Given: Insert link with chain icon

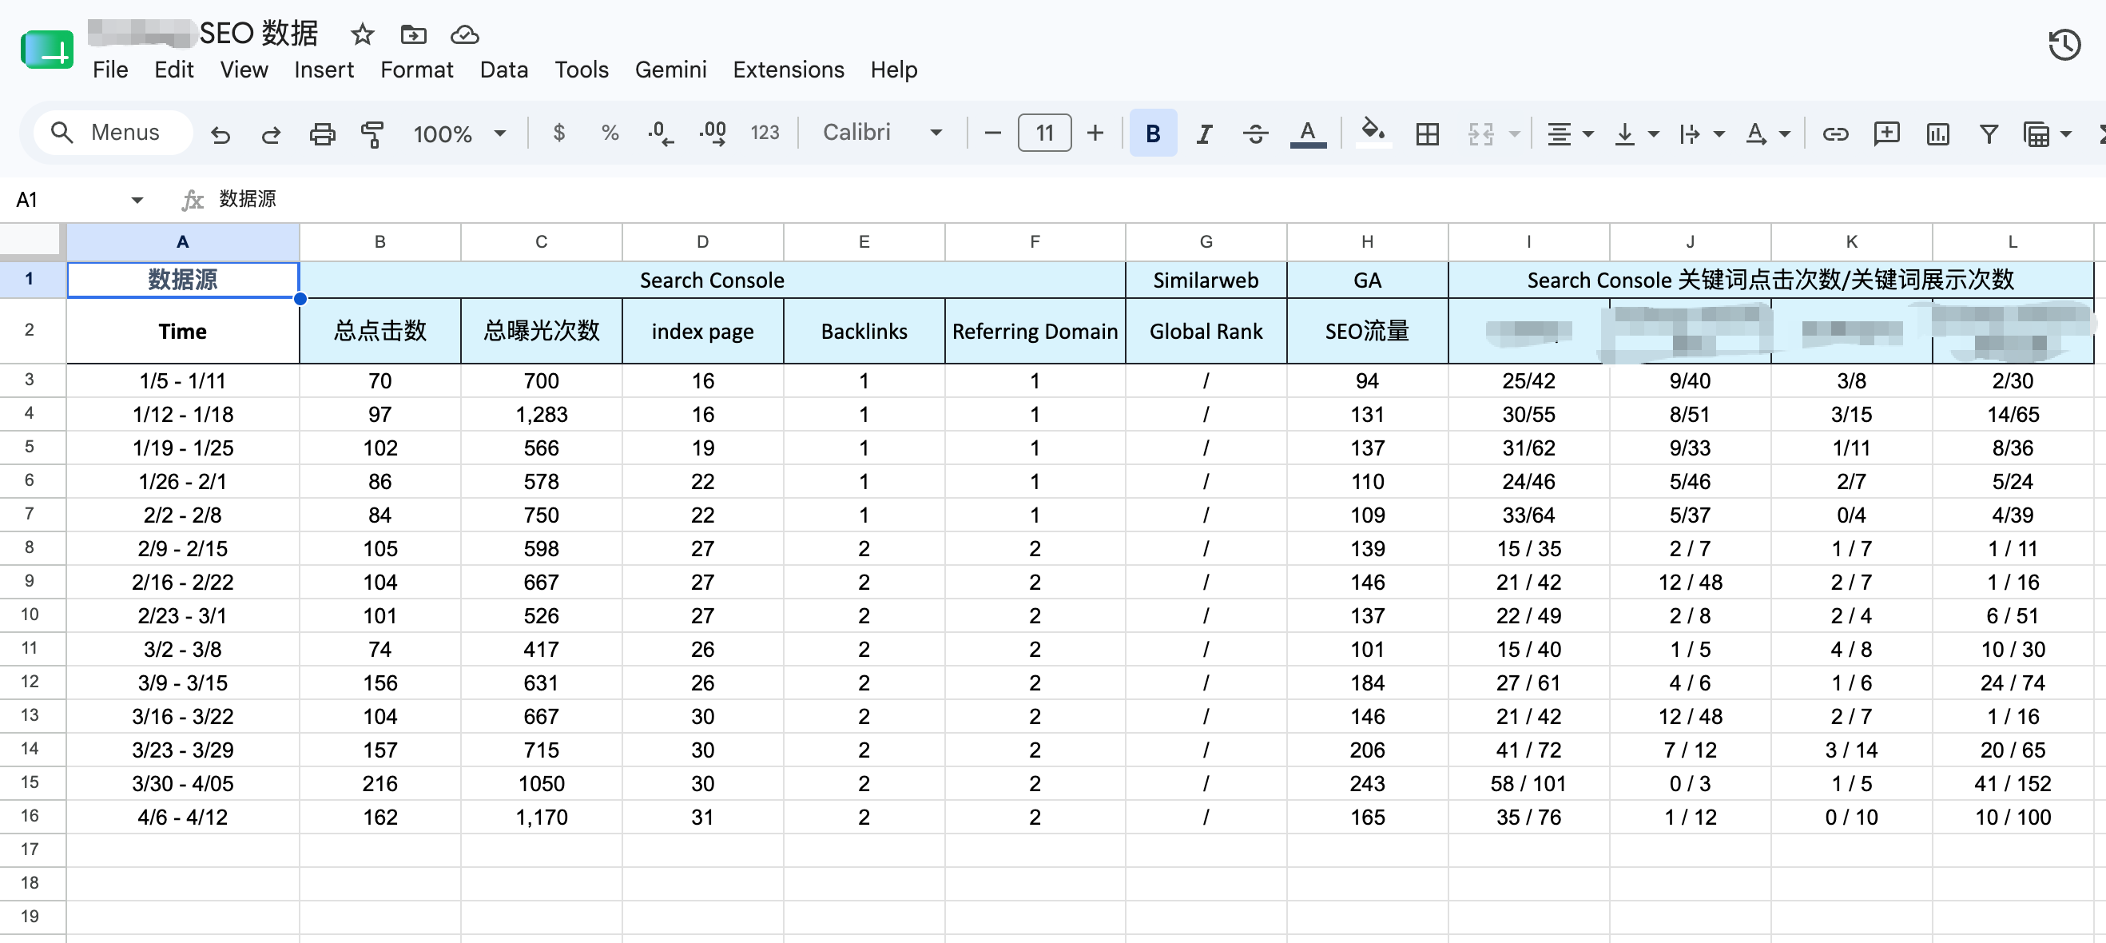Looking at the screenshot, I should pos(1835,133).
